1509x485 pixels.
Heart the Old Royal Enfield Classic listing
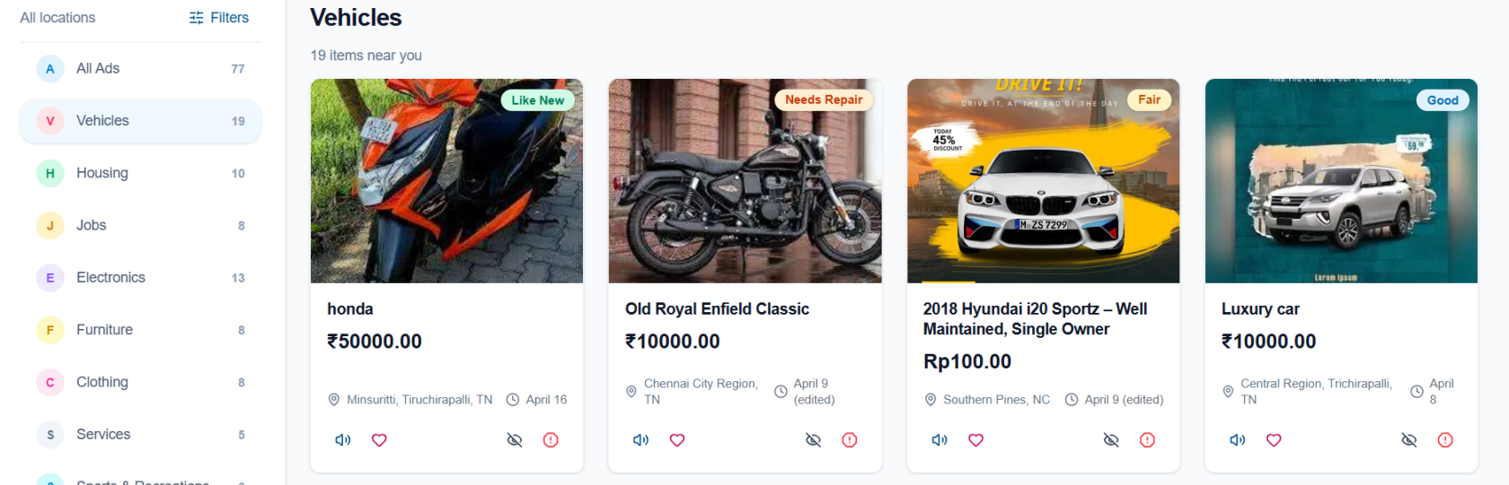(677, 440)
